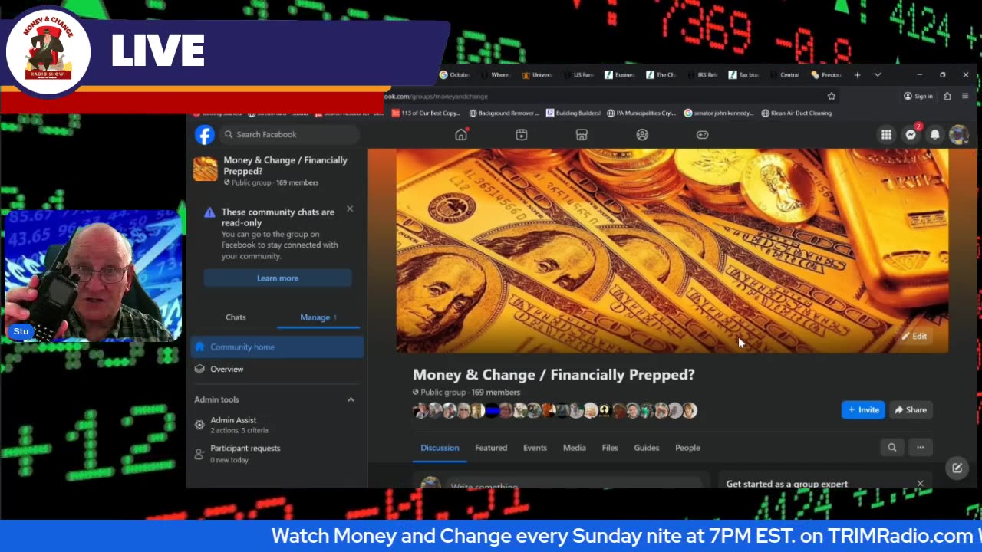Open the Discussion tab
Screen dimensions: 982x552
coord(440,448)
